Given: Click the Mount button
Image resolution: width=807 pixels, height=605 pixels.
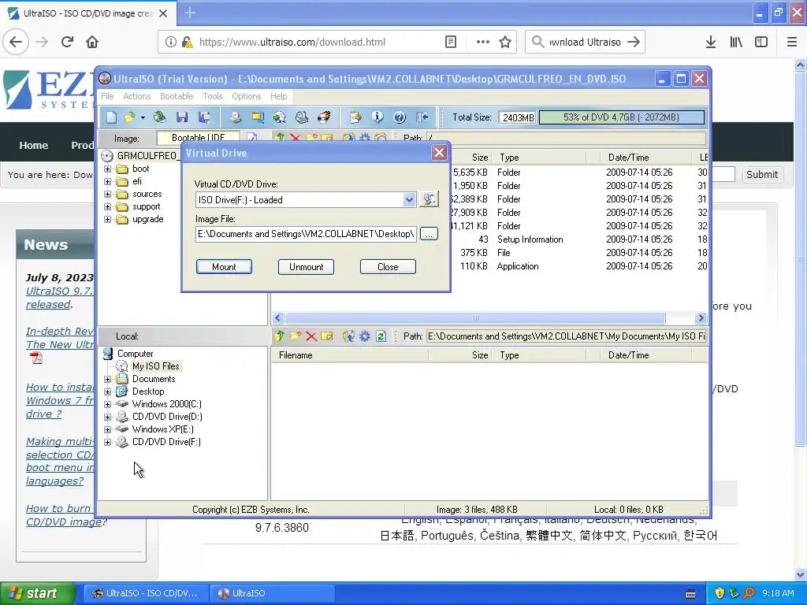Looking at the screenshot, I should coord(224,266).
